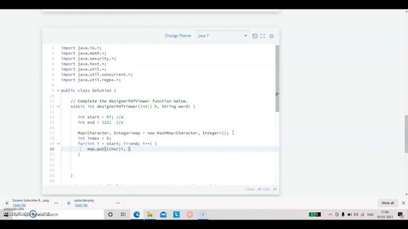Click the 'import java.util.regex.*;' line

91,80
